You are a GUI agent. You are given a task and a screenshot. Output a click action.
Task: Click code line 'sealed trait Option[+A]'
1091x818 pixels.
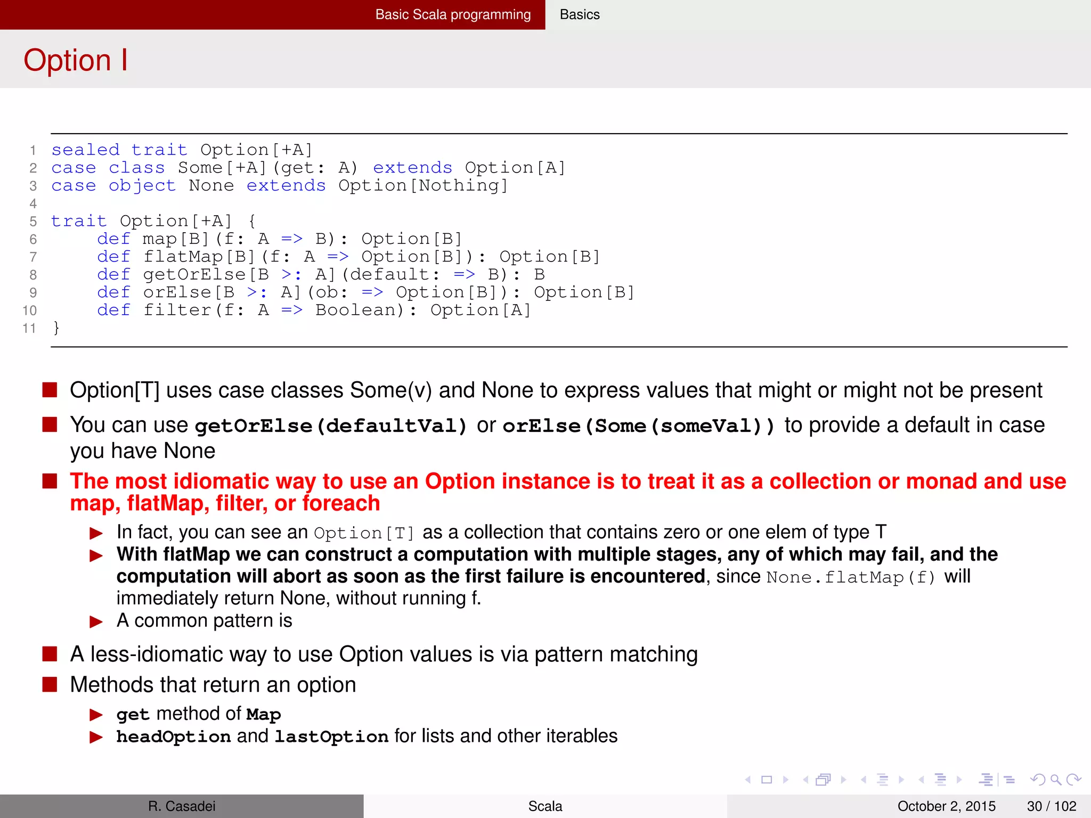(182, 150)
